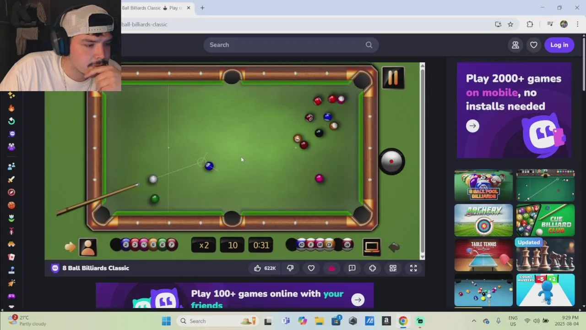Click the magnifier in search bar
Screen dimensions: 586x330
369,45
